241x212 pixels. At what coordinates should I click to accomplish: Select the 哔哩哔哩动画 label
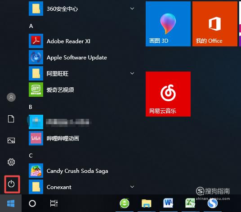63,139
